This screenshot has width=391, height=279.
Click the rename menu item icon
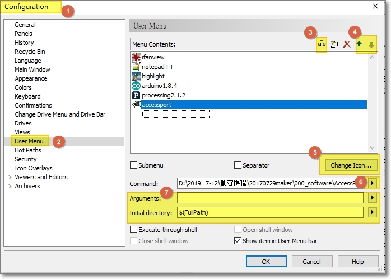coord(322,44)
